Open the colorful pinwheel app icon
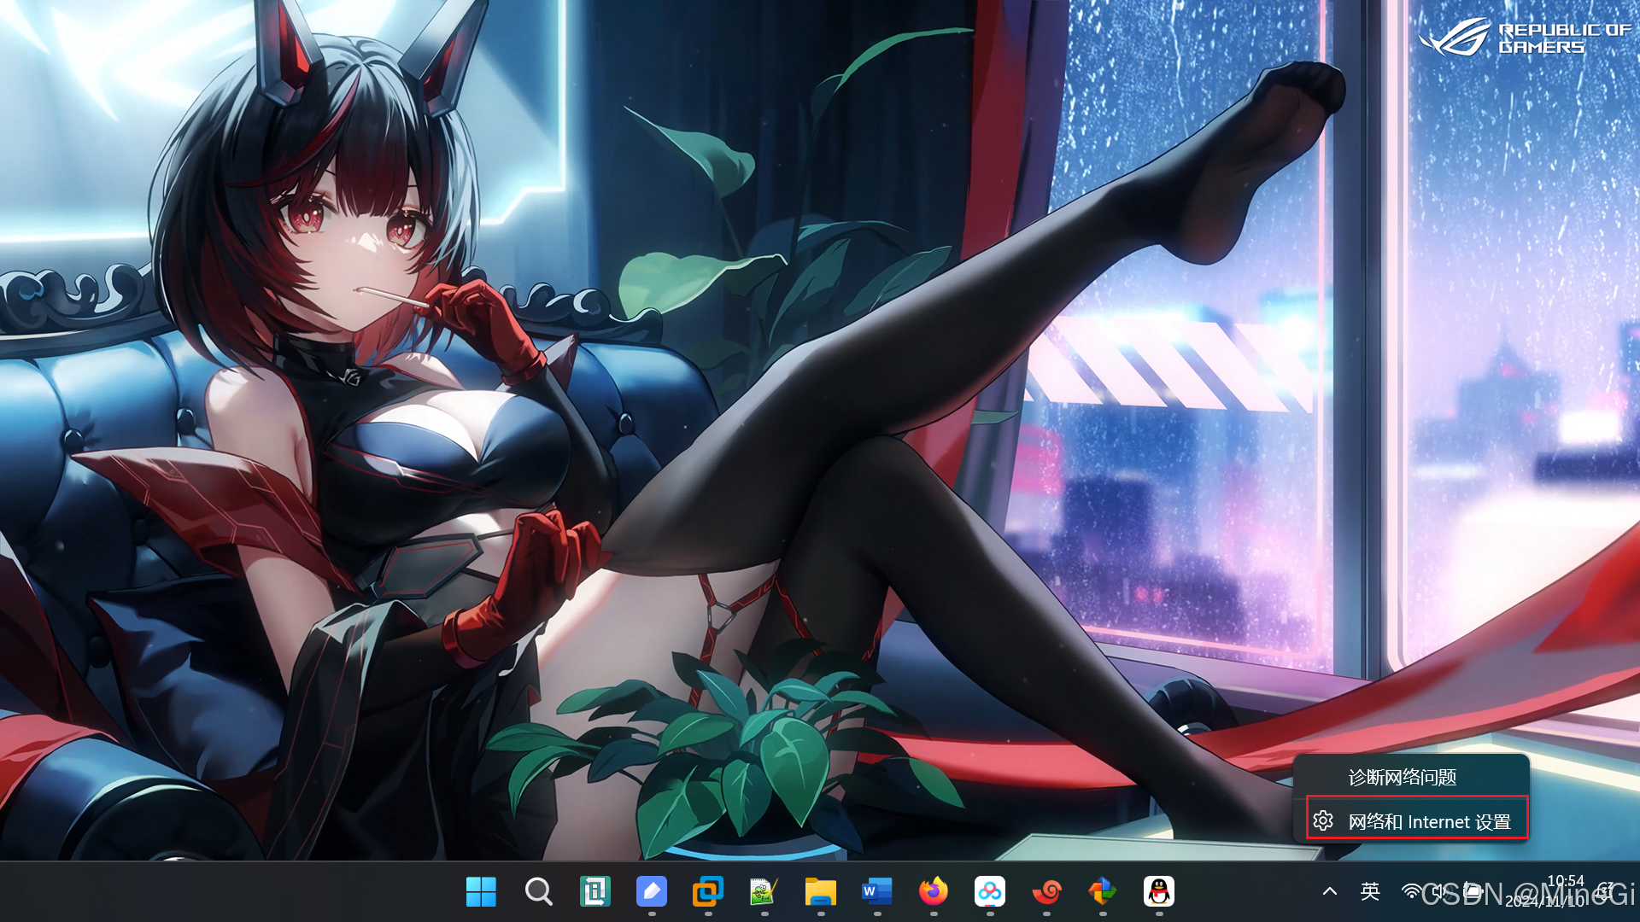Image resolution: width=1640 pixels, height=922 pixels. click(1103, 892)
